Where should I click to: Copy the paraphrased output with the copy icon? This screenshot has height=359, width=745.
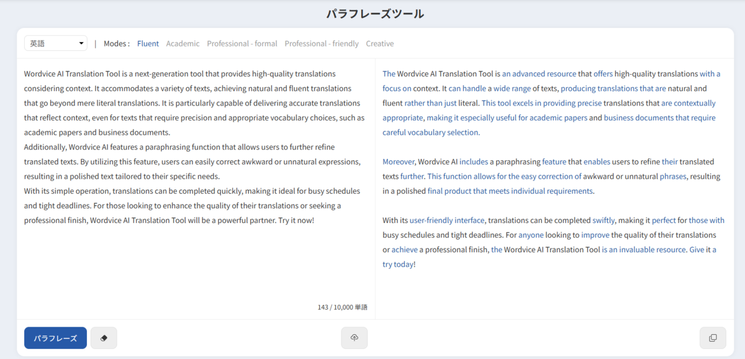click(x=713, y=338)
